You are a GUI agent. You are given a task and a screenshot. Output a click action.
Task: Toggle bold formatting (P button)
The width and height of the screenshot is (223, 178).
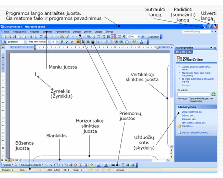[x=62, y=42]
